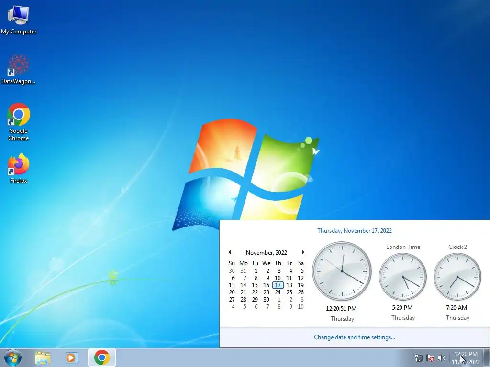This screenshot has height=367, width=490.
Task: Select November 28 in the calendar
Action: (244, 300)
